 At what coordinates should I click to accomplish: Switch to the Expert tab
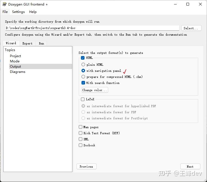click(x=27, y=43)
